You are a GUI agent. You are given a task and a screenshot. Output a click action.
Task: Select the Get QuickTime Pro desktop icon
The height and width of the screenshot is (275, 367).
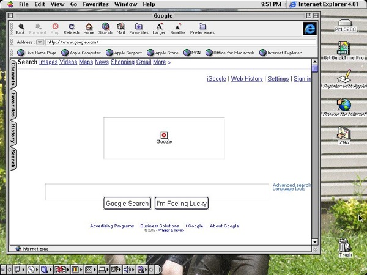[x=344, y=51]
